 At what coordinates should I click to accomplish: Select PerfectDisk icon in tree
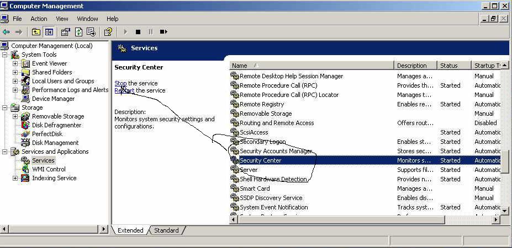pyautogui.click(x=25, y=133)
